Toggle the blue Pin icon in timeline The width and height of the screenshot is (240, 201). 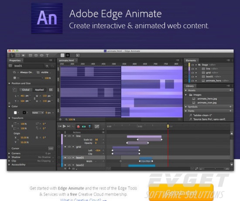tap(89, 126)
